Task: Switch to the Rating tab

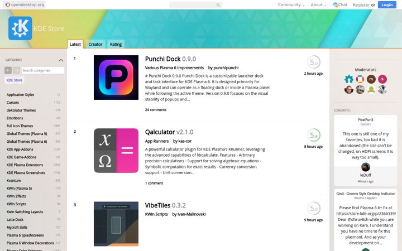Action: point(116,44)
